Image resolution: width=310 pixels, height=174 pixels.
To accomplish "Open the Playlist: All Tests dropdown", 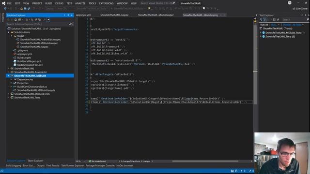I will (x=293, y=25).
